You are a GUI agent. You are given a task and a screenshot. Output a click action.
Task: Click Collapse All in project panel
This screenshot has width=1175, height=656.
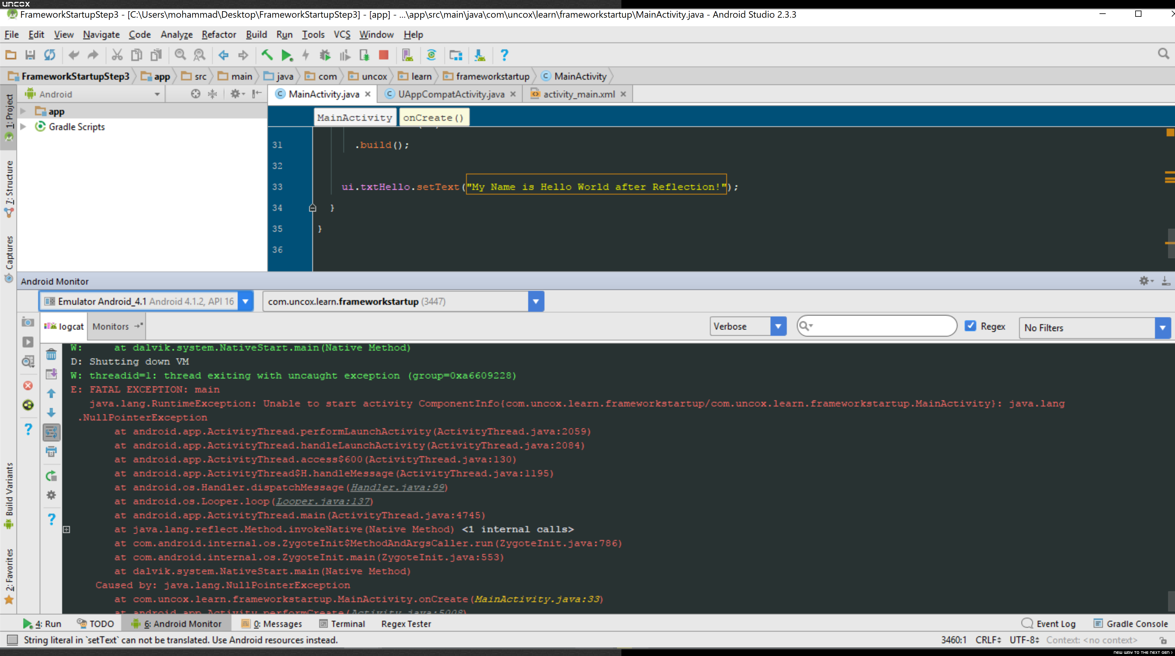(213, 93)
